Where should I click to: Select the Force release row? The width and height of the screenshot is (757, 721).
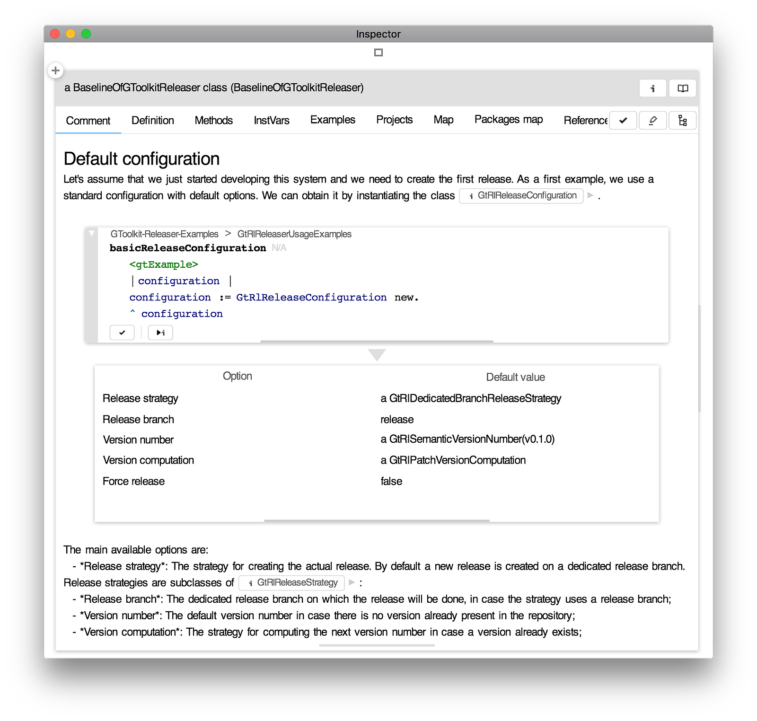(377, 481)
